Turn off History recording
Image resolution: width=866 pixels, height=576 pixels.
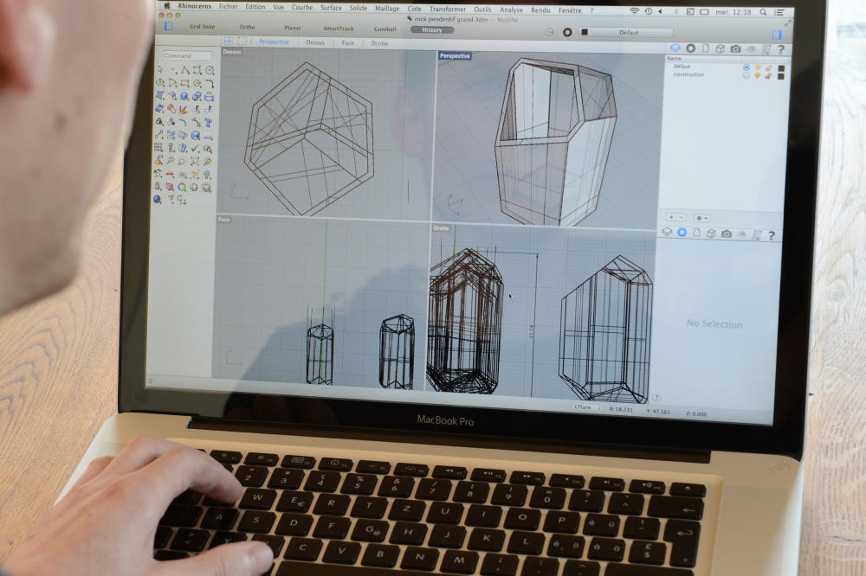point(432,29)
